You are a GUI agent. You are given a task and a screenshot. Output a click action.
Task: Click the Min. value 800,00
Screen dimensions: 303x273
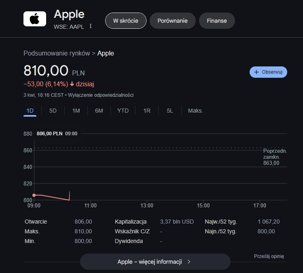(83, 241)
